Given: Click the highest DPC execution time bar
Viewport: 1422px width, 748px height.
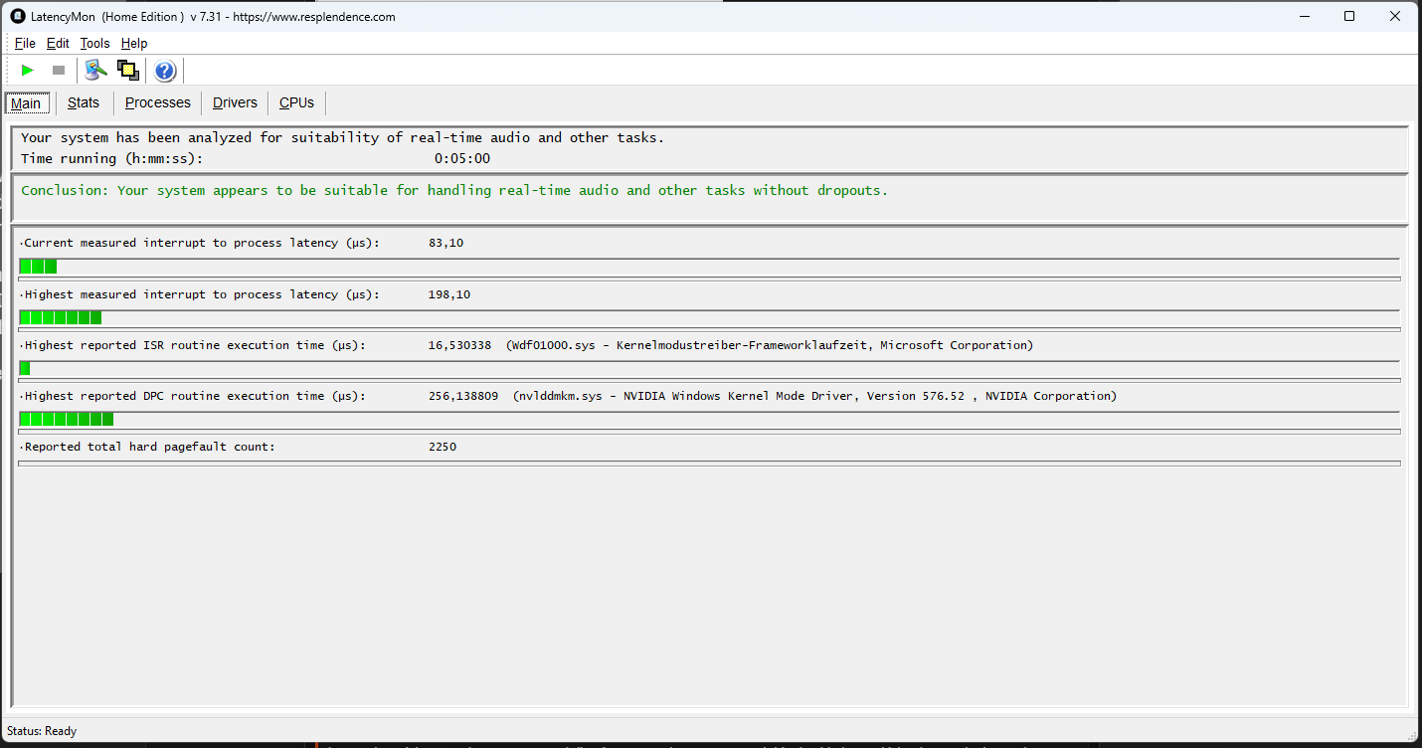Looking at the screenshot, I should [709, 420].
